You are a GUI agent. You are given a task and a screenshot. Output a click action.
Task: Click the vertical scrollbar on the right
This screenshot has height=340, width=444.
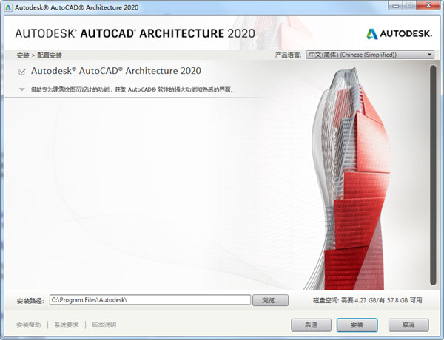click(x=433, y=177)
